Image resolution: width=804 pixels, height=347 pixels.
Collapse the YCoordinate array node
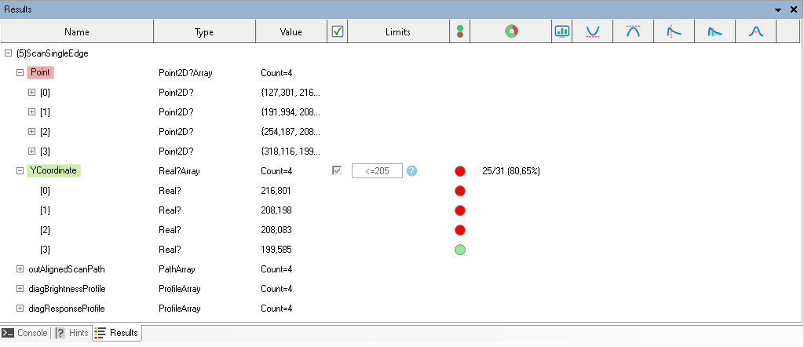[x=20, y=171]
